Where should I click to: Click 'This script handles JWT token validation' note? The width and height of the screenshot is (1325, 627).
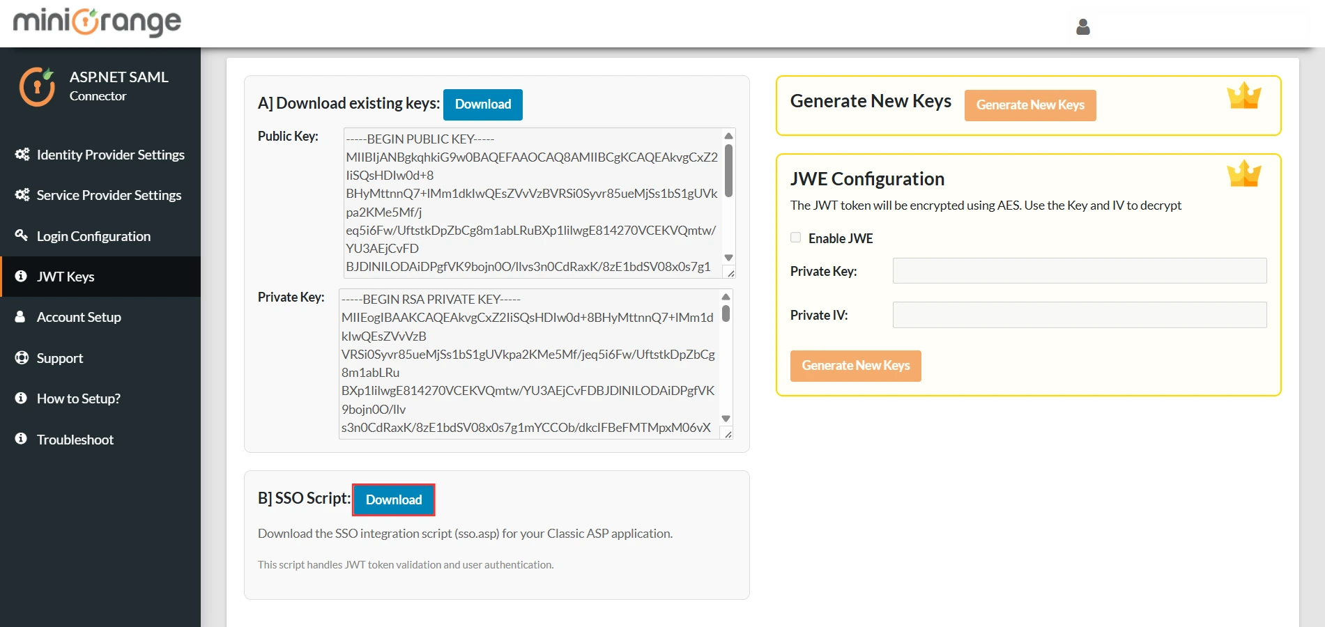point(406,565)
